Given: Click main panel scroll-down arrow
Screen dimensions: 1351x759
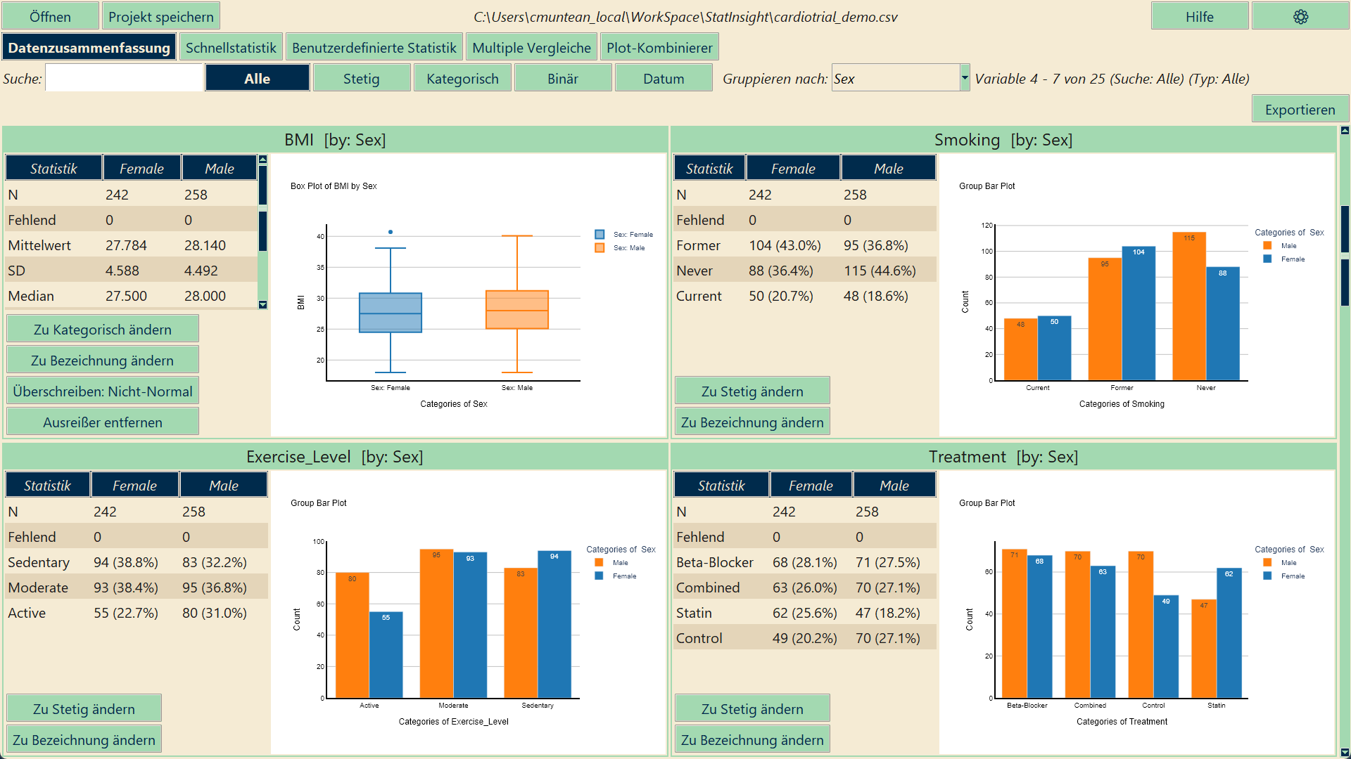Looking at the screenshot, I should click(x=1345, y=753).
